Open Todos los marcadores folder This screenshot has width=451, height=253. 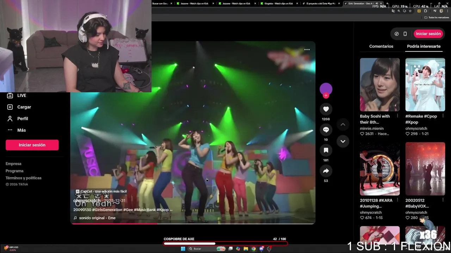[x=436, y=17]
